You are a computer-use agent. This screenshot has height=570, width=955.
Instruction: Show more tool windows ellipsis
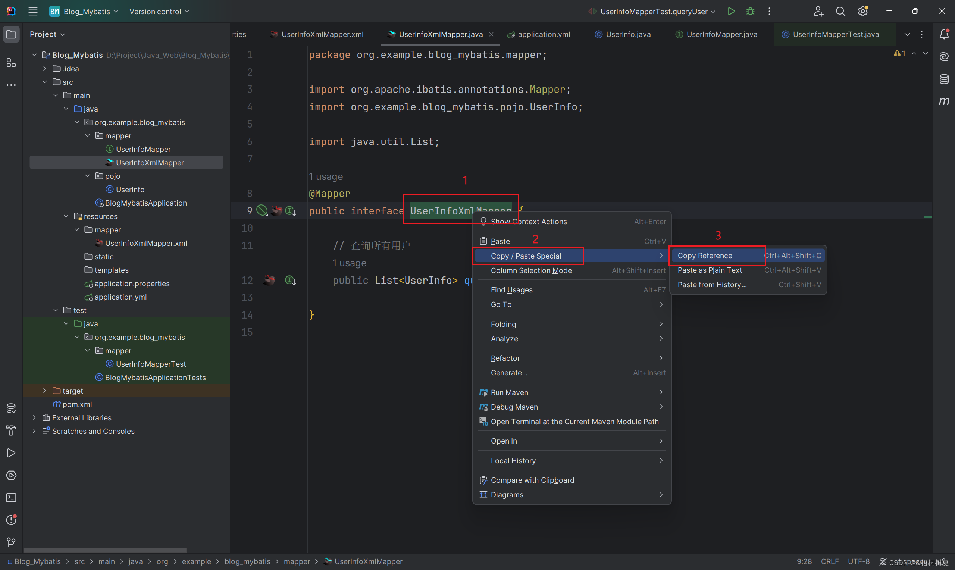coord(11,85)
